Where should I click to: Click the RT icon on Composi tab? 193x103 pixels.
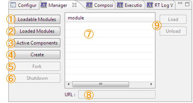coord(89,5)
